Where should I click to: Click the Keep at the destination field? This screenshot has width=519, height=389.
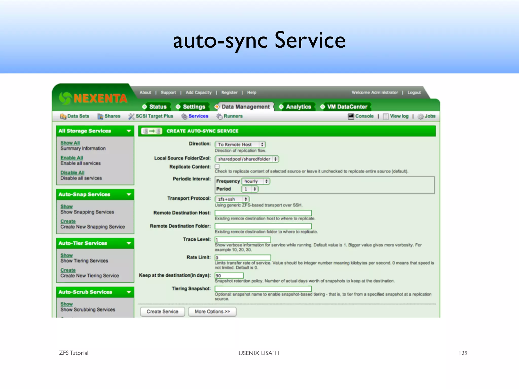coord(229,276)
